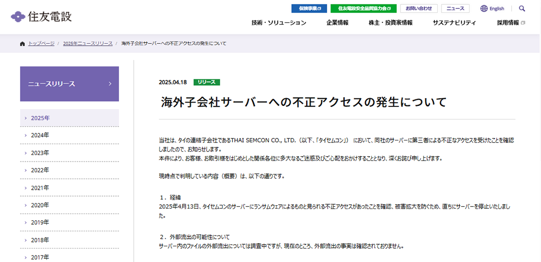Select 2023年 in sidebar

click(x=69, y=153)
